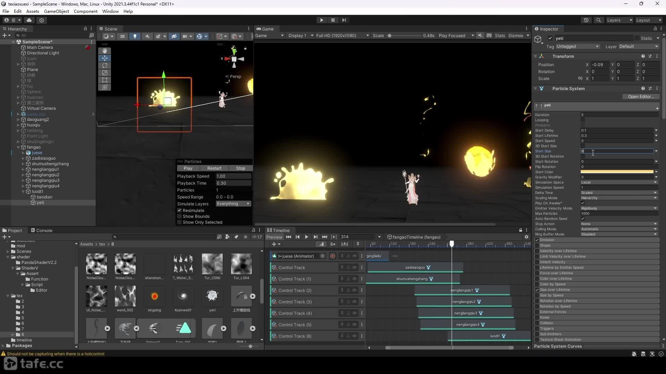Select the Rect tool in Scene toolbar
The height and width of the screenshot is (374, 666).
point(104,80)
